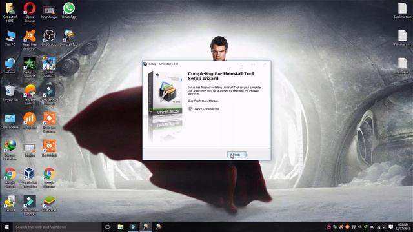Open the battery status tray icon
Viewport: 413px width, 232px height.
pyautogui.click(x=372, y=227)
